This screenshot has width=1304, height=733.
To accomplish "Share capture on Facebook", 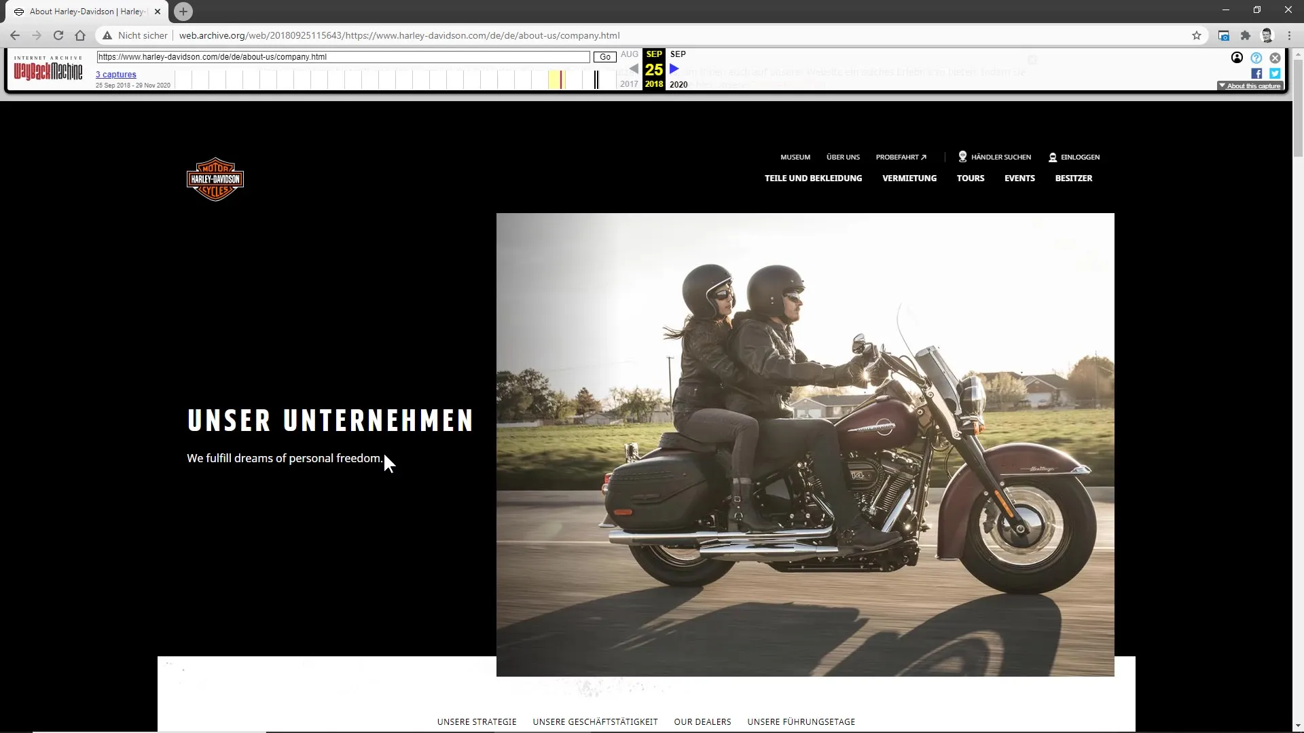I will [x=1256, y=73].
